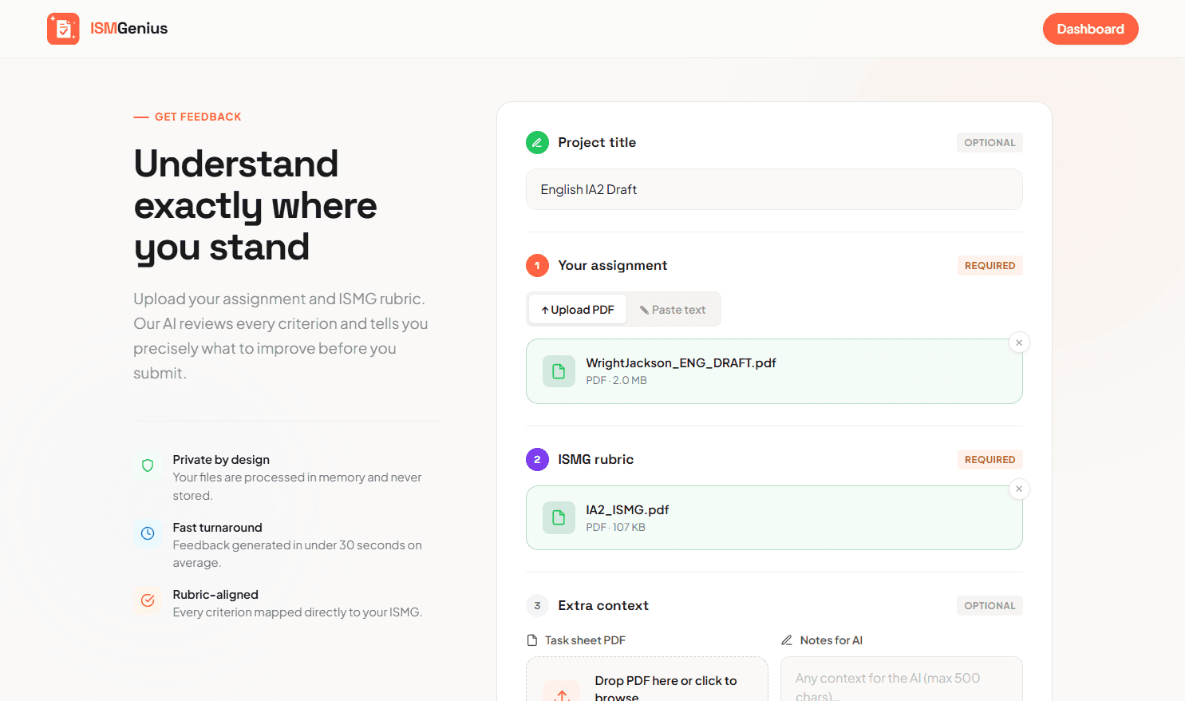Remove the IA2_ISMG.pdf rubric file
The height and width of the screenshot is (701, 1185).
coord(1019,489)
